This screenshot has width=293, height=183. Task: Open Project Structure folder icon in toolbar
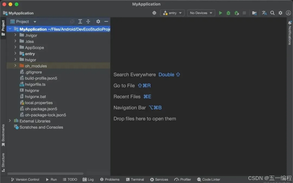pyautogui.click(x=254, y=13)
